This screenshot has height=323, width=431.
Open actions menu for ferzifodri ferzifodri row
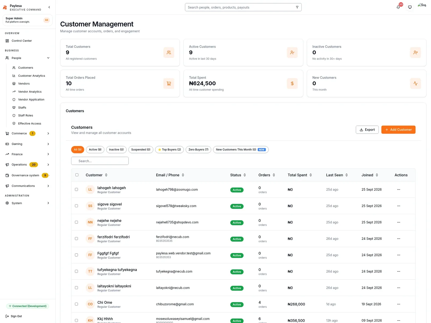click(x=399, y=239)
